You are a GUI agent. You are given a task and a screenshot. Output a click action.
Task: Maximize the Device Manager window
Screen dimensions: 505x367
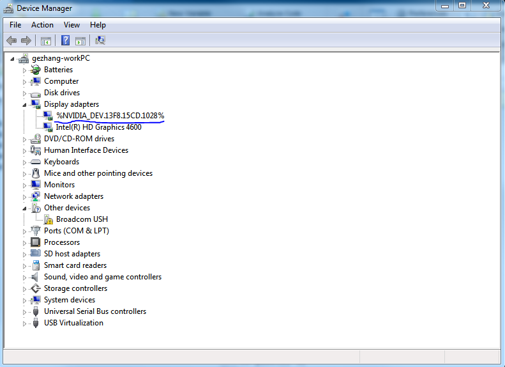(x=462, y=6)
